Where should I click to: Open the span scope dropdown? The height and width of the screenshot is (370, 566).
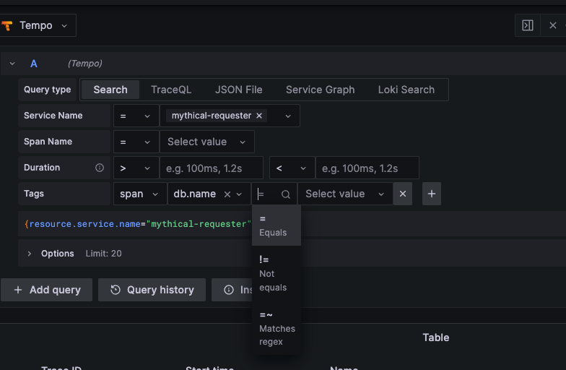pos(140,194)
